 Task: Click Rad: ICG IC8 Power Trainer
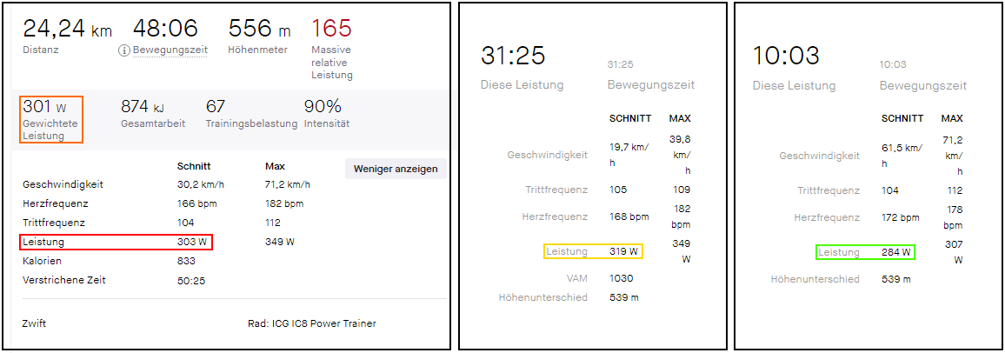[x=311, y=323]
